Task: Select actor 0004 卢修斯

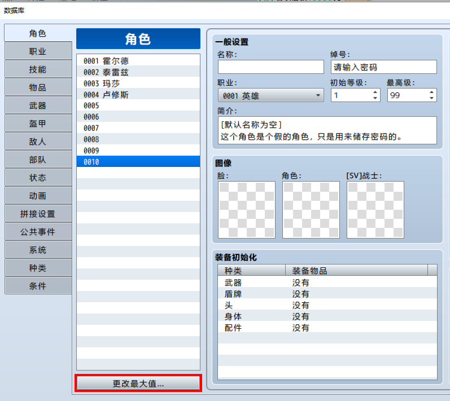Action: pos(138,94)
